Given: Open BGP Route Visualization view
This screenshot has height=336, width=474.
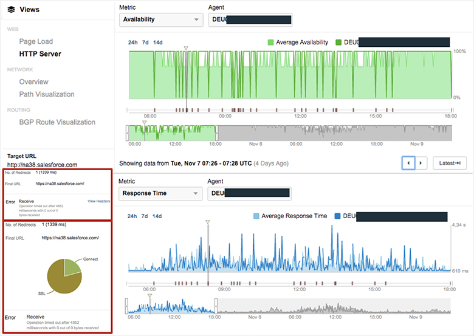Looking at the screenshot, I should [x=57, y=122].
